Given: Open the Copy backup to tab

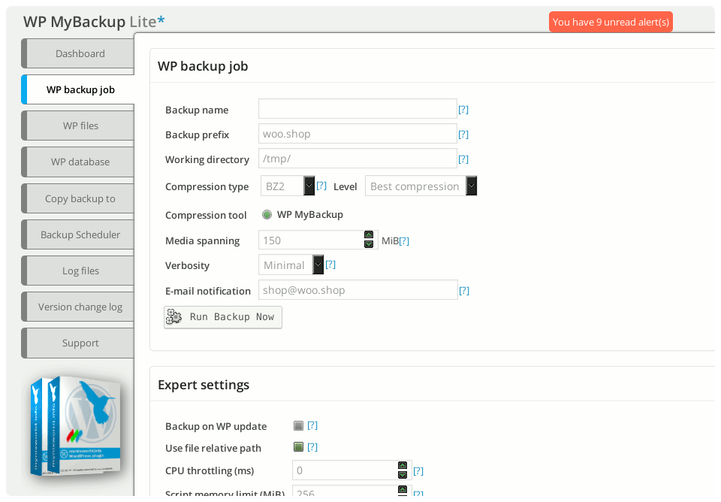Looking at the screenshot, I should (x=78, y=198).
